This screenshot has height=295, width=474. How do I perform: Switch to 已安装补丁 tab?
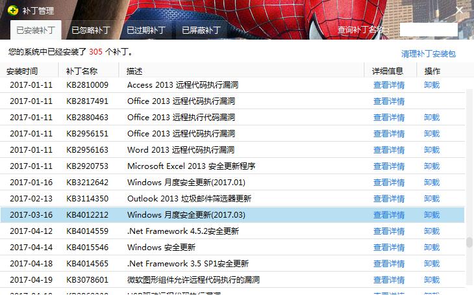(36, 30)
